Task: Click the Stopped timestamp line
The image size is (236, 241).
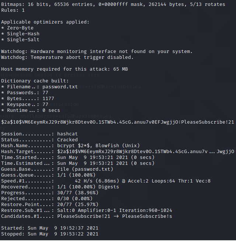Action: [x=50, y=234]
